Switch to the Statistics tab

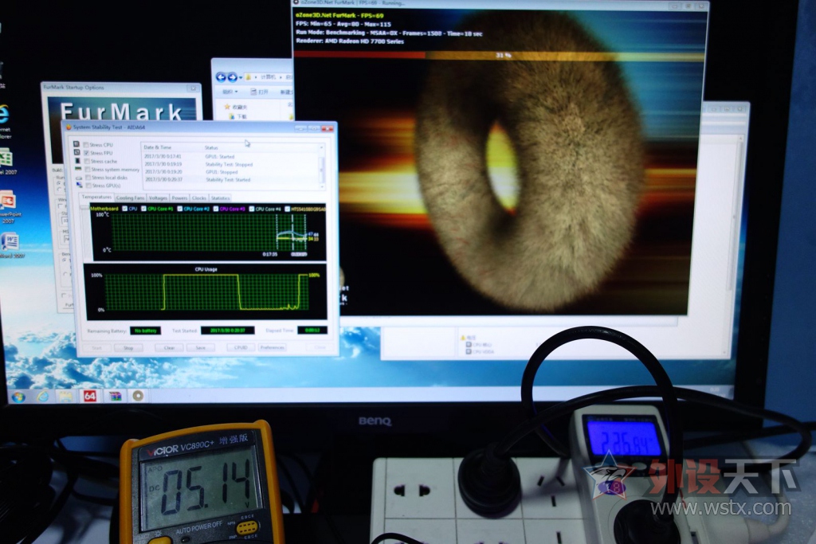(x=220, y=198)
